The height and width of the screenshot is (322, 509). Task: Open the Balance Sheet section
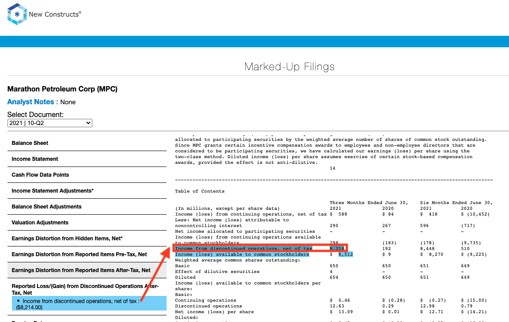(87, 143)
